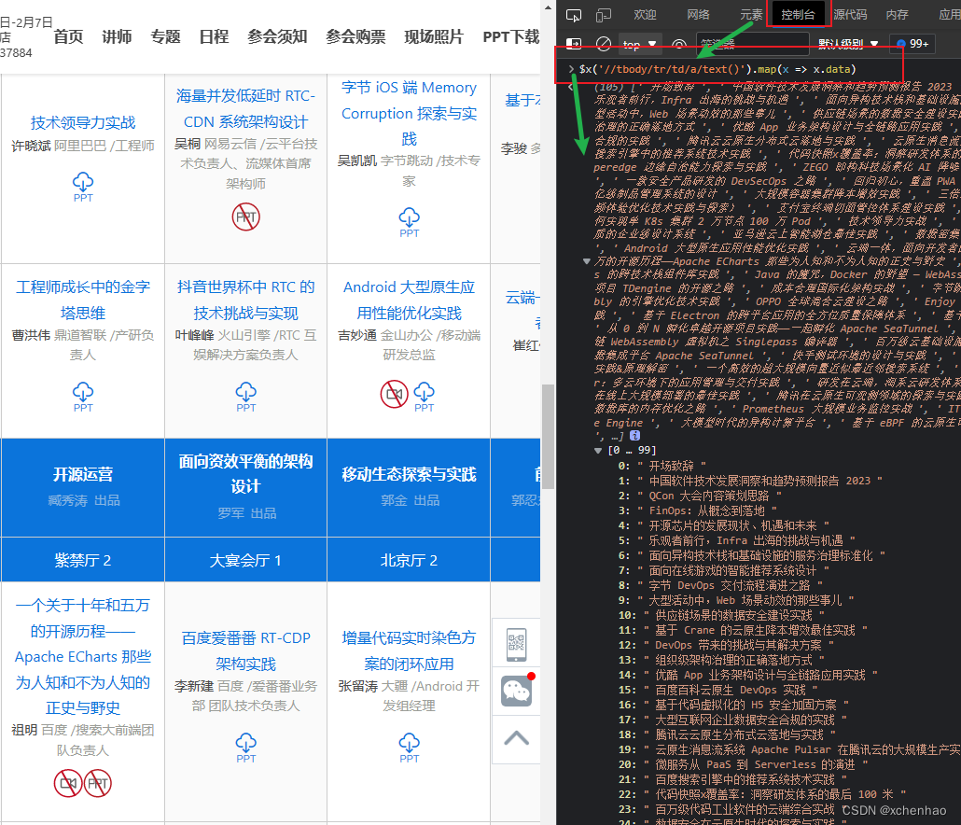
Task: Open the Apache ECharts 开源历程 talk link
Action: click(x=83, y=656)
